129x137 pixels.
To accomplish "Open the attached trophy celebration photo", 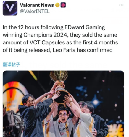I will pos(63,104).
